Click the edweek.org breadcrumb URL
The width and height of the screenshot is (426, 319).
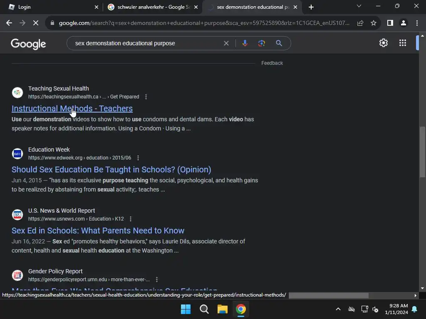click(x=79, y=158)
